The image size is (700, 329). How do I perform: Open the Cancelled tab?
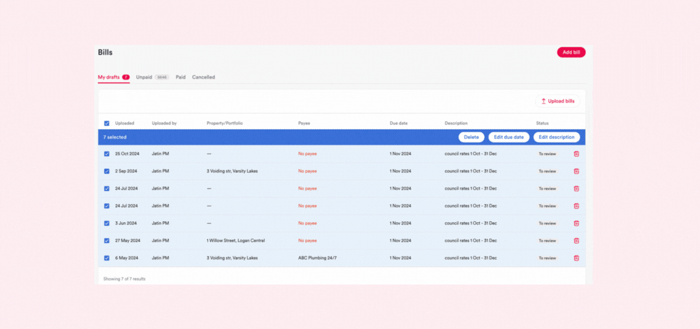point(203,77)
